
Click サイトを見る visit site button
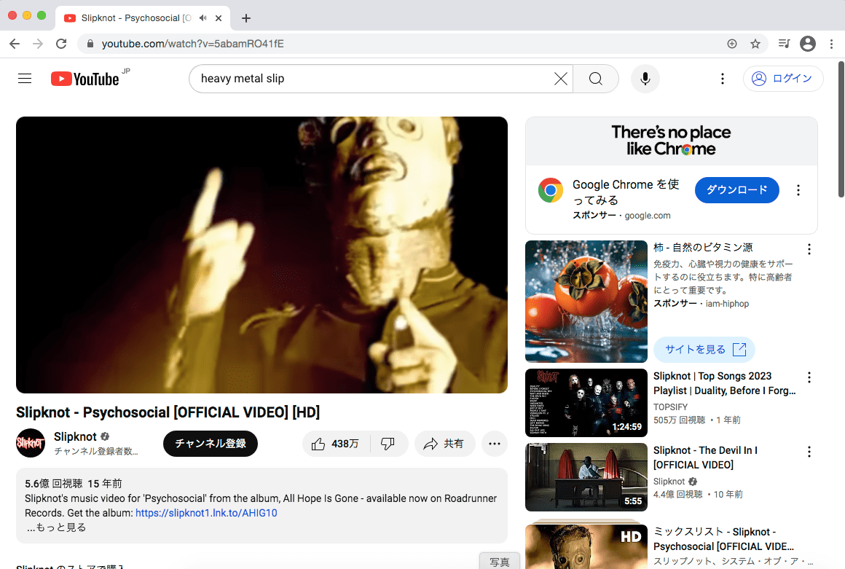coord(704,350)
